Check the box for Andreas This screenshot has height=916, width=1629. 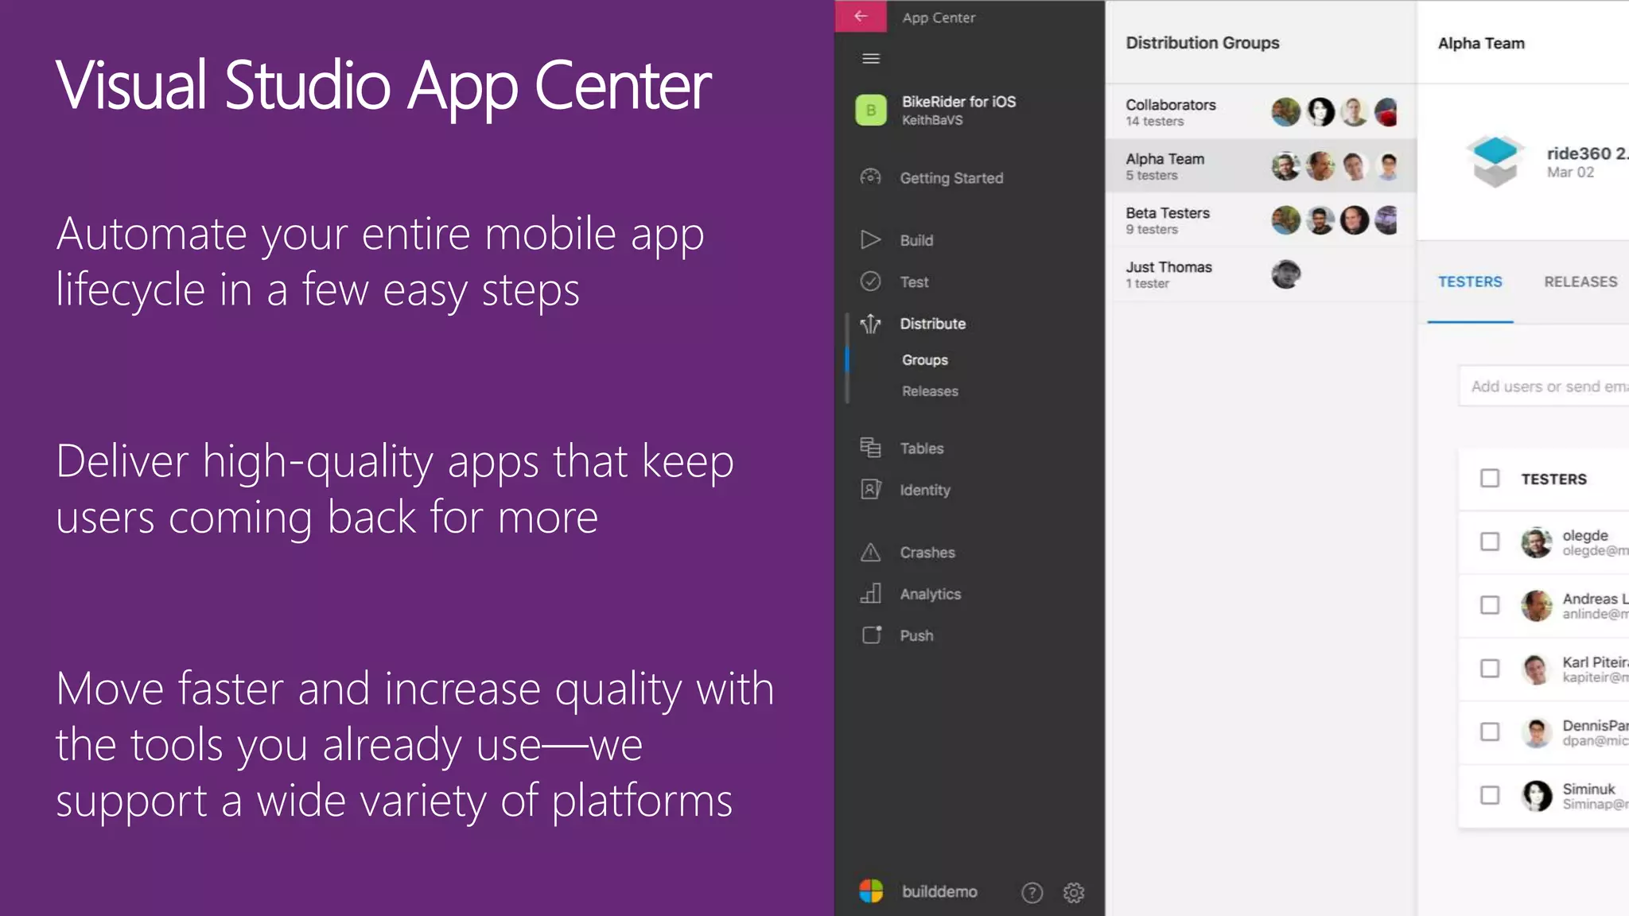[x=1490, y=605]
